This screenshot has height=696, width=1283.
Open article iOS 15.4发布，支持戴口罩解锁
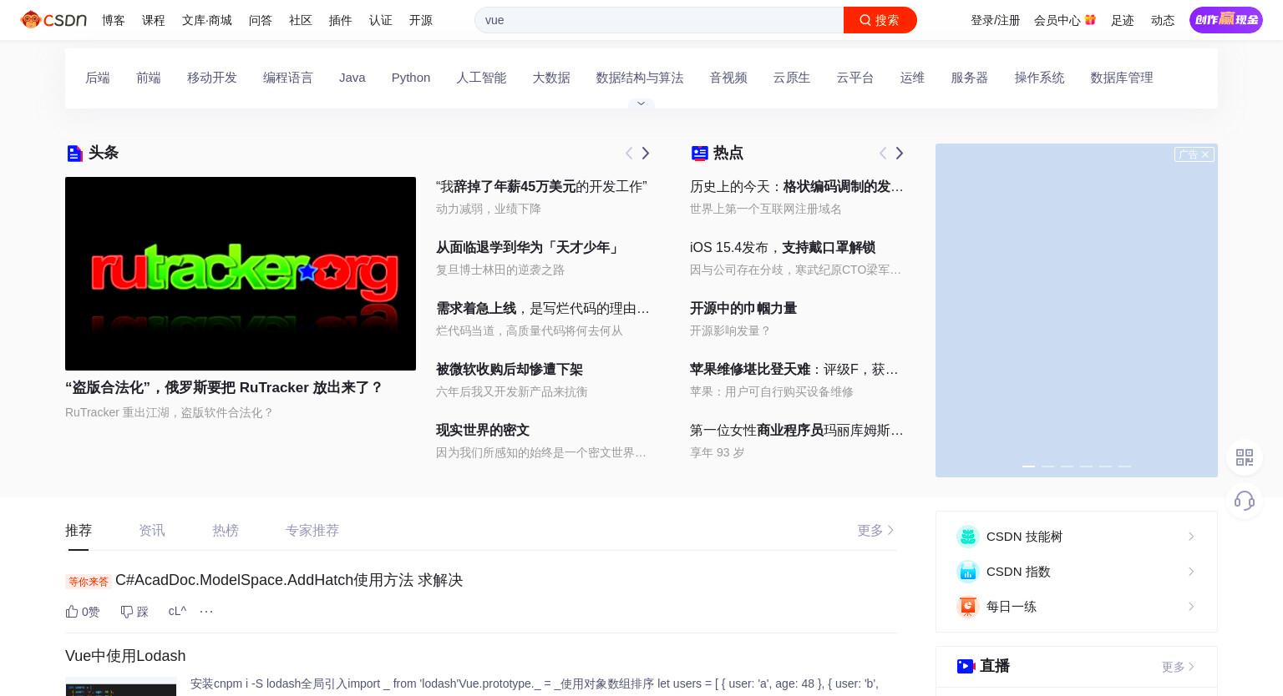click(783, 247)
